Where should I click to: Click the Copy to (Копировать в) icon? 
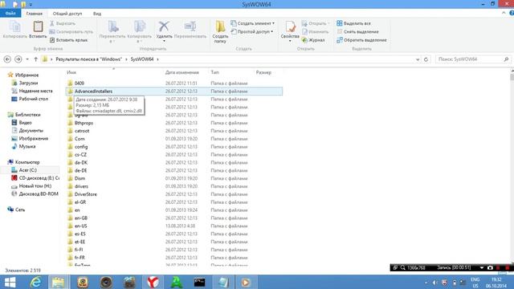click(139, 26)
